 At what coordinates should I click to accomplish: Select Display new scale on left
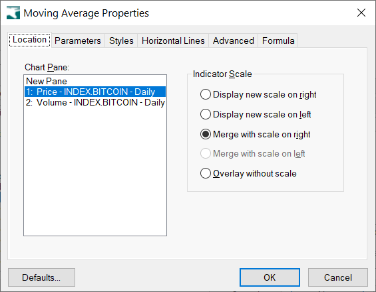pyautogui.click(x=256, y=114)
